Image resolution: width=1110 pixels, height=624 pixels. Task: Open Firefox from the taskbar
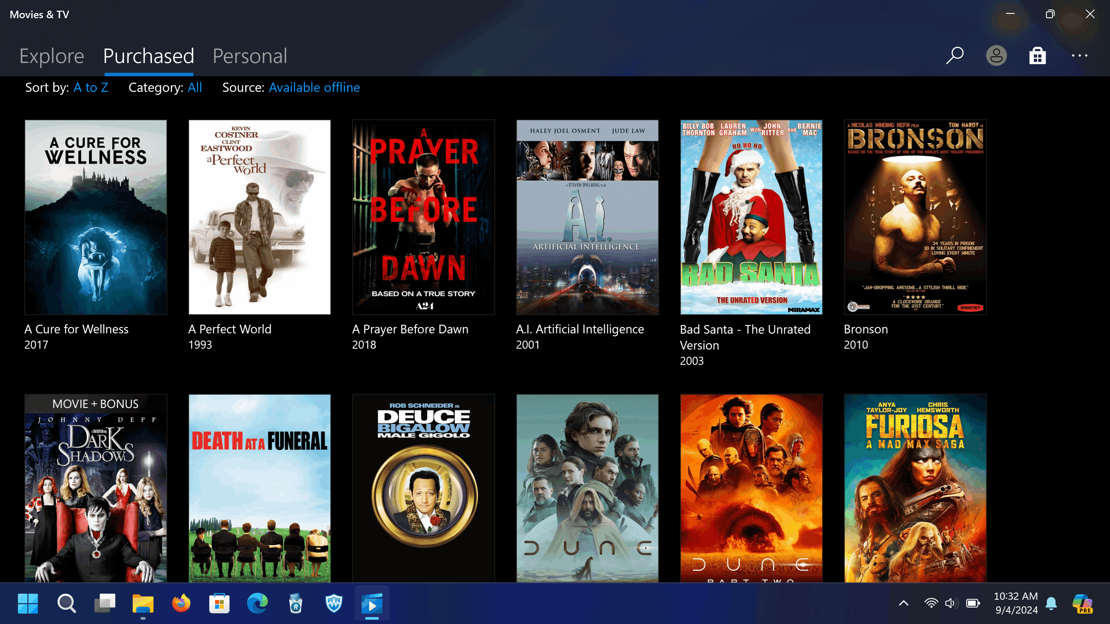click(181, 603)
